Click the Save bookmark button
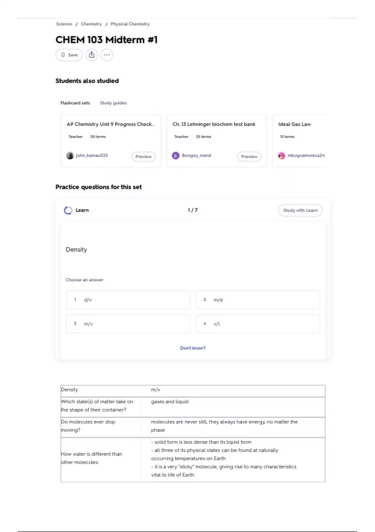375x532 pixels. tap(69, 55)
